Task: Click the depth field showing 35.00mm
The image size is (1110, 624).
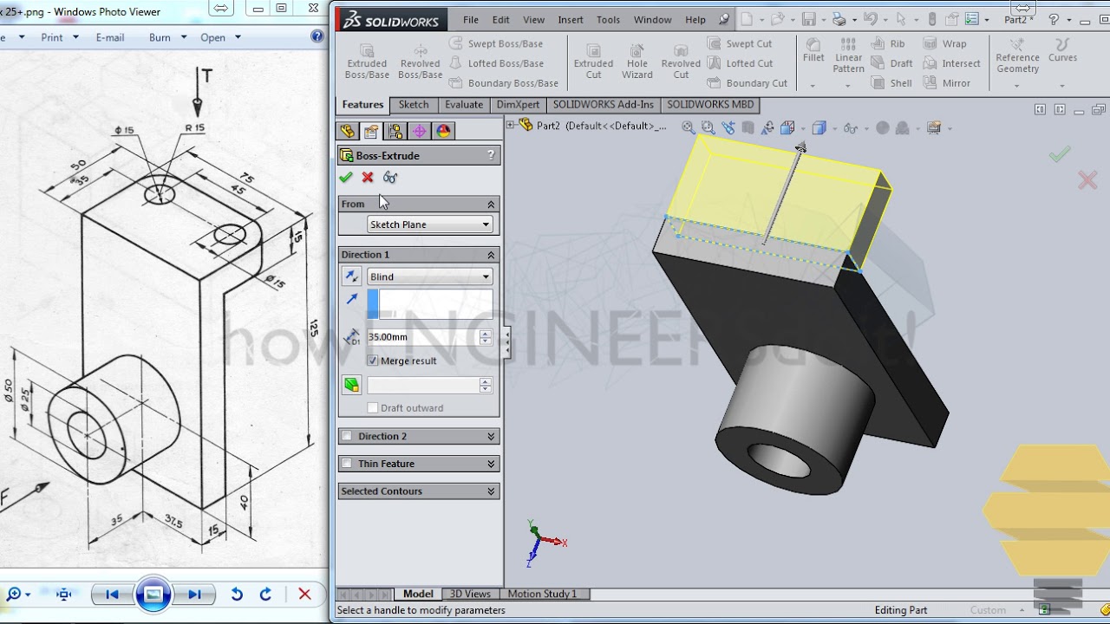Action: point(422,337)
